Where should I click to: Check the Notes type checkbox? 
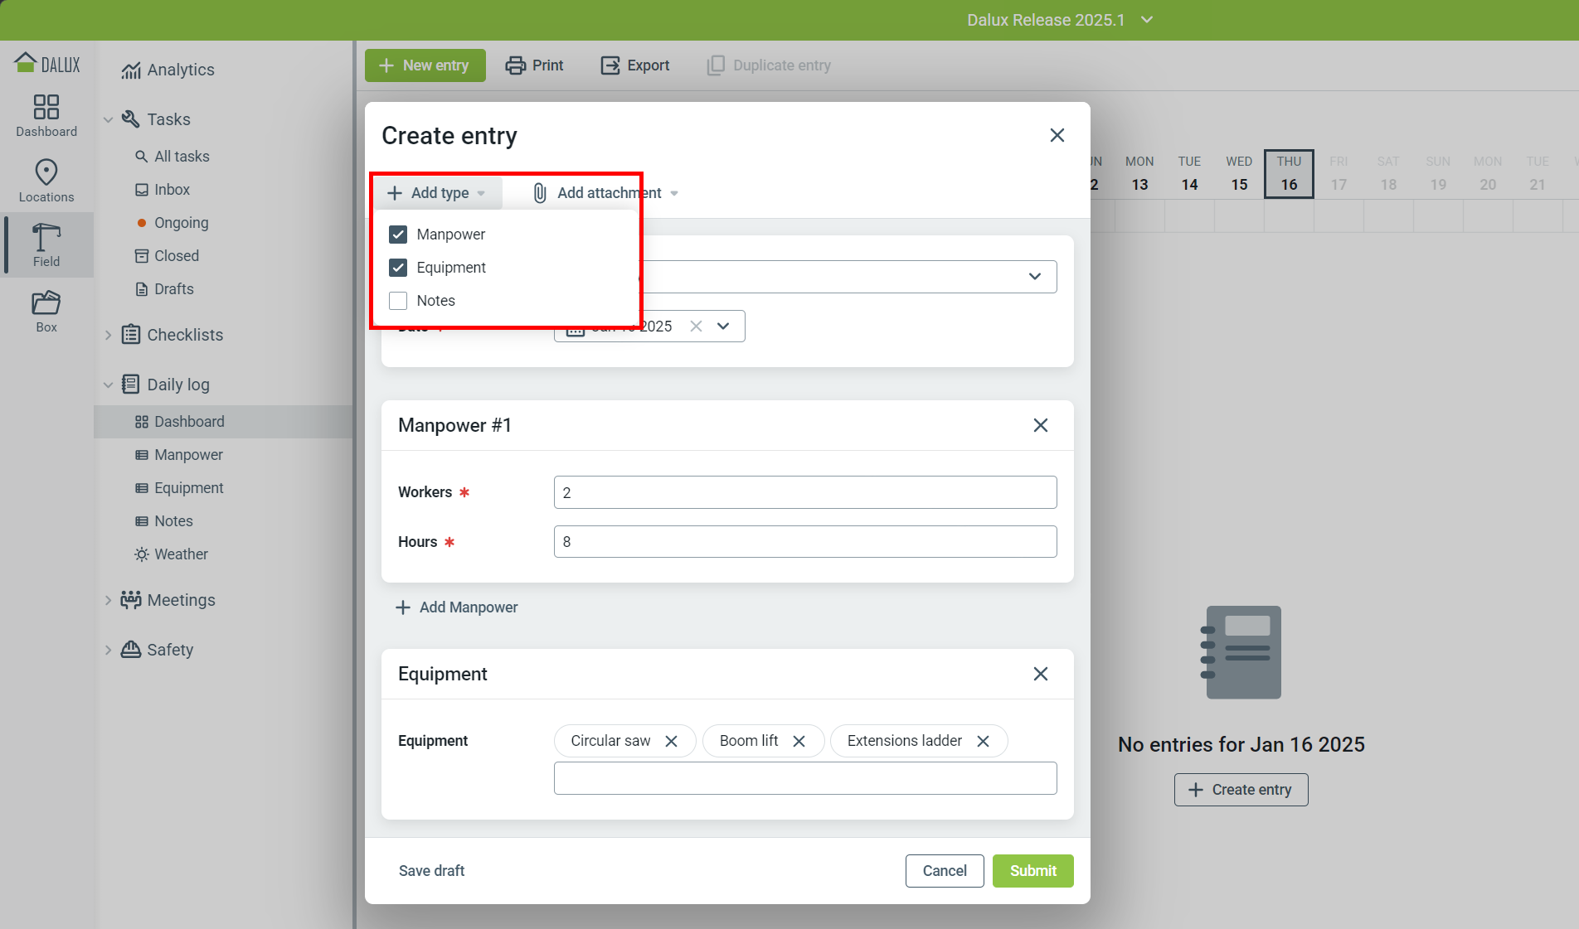point(398,301)
